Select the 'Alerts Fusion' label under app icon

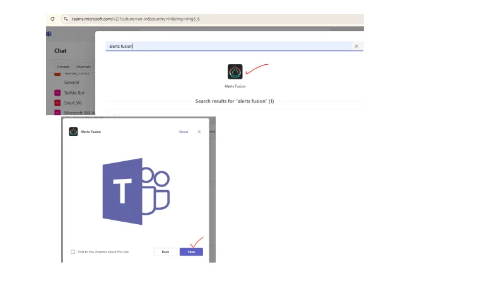[x=235, y=86]
